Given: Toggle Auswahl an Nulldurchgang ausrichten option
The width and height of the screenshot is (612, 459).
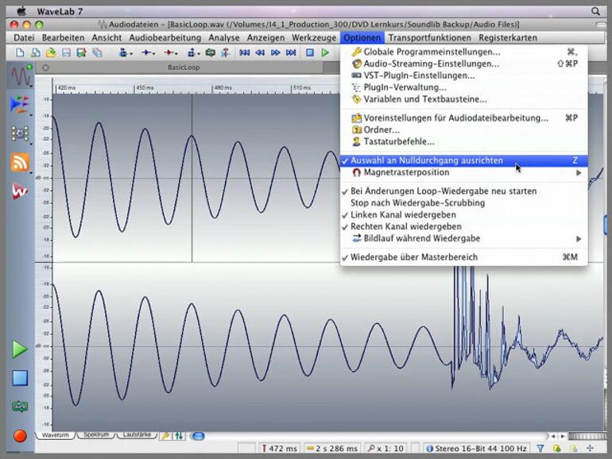Looking at the screenshot, I should (x=427, y=160).
